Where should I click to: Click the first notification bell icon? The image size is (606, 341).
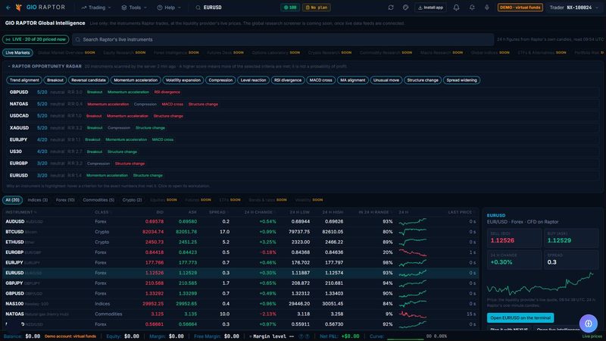coord(457,8)
